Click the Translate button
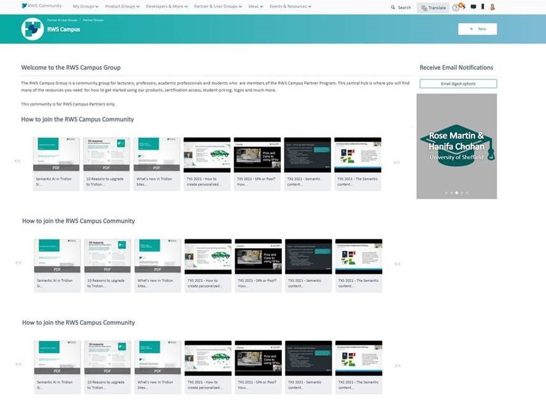 click(x=433, y=8)
